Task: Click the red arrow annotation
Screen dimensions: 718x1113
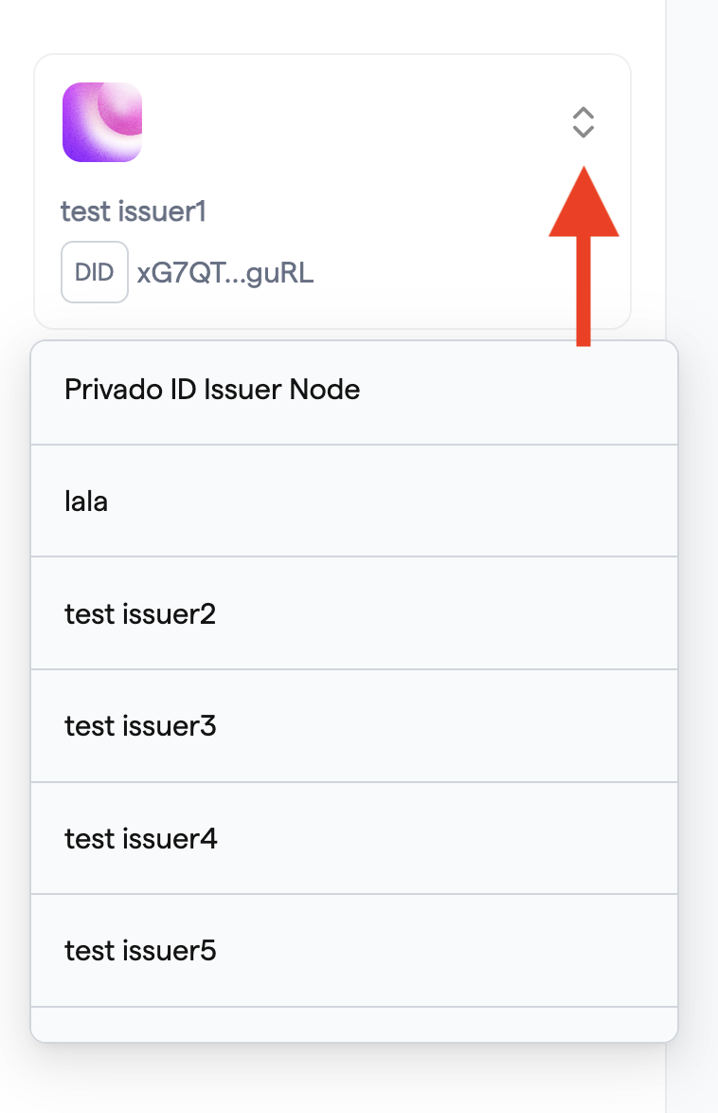Action: pyautogui.click(x=583, y=256)
